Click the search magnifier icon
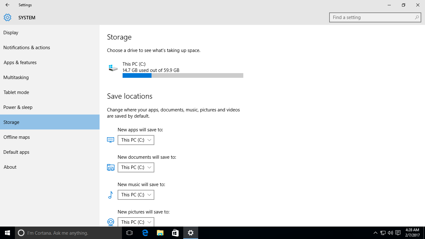 click(x=417, y=17)
